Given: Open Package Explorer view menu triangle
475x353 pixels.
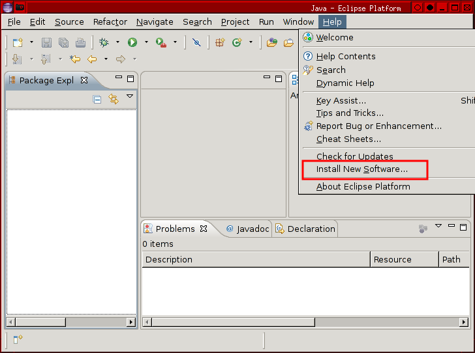Looking at the screenshot, I should click(x=130, y=96).
